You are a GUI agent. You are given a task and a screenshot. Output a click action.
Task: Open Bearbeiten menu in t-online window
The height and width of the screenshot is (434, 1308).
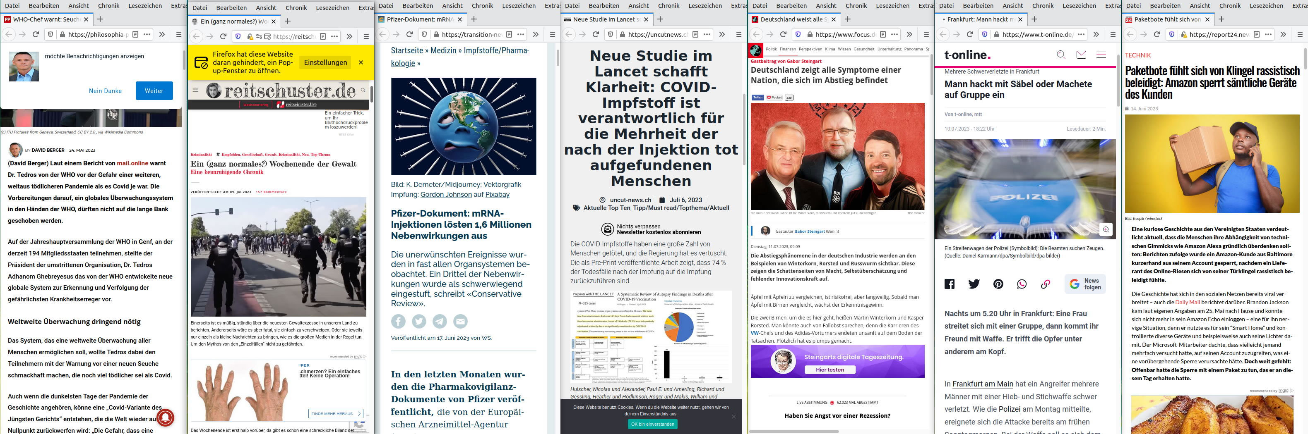(978, 5)
